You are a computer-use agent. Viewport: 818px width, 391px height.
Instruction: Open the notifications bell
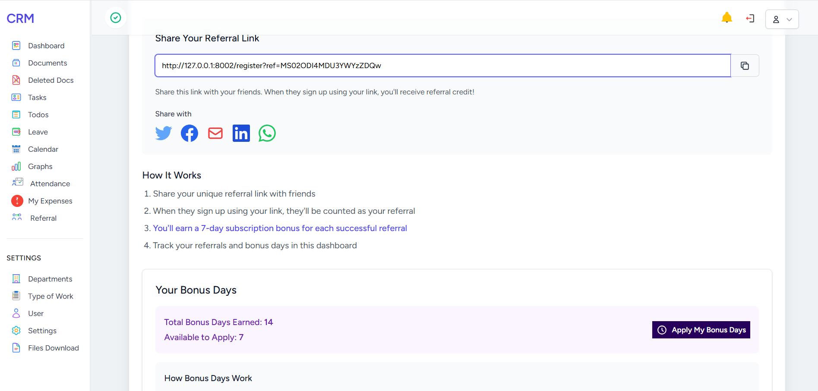[727, 18]
